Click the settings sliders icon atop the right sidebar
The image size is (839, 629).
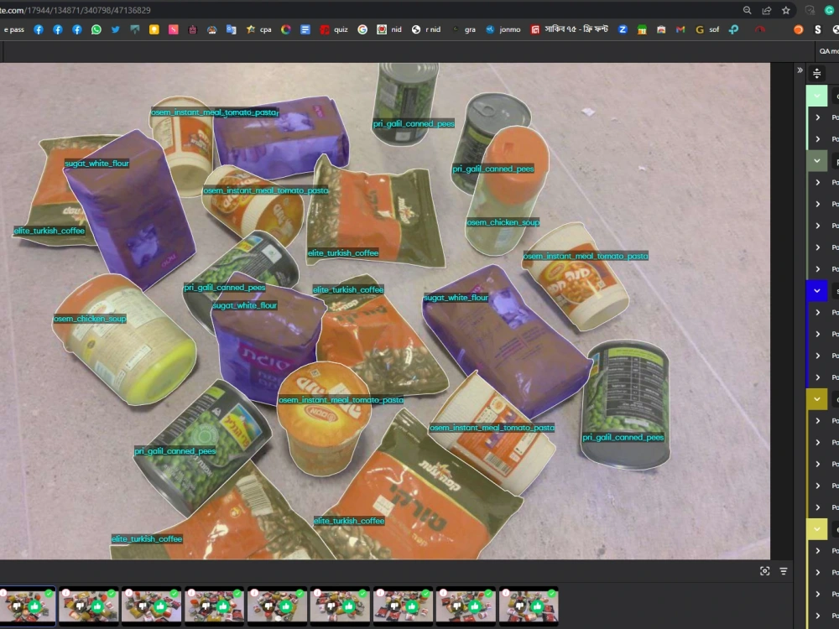point(816,73)
